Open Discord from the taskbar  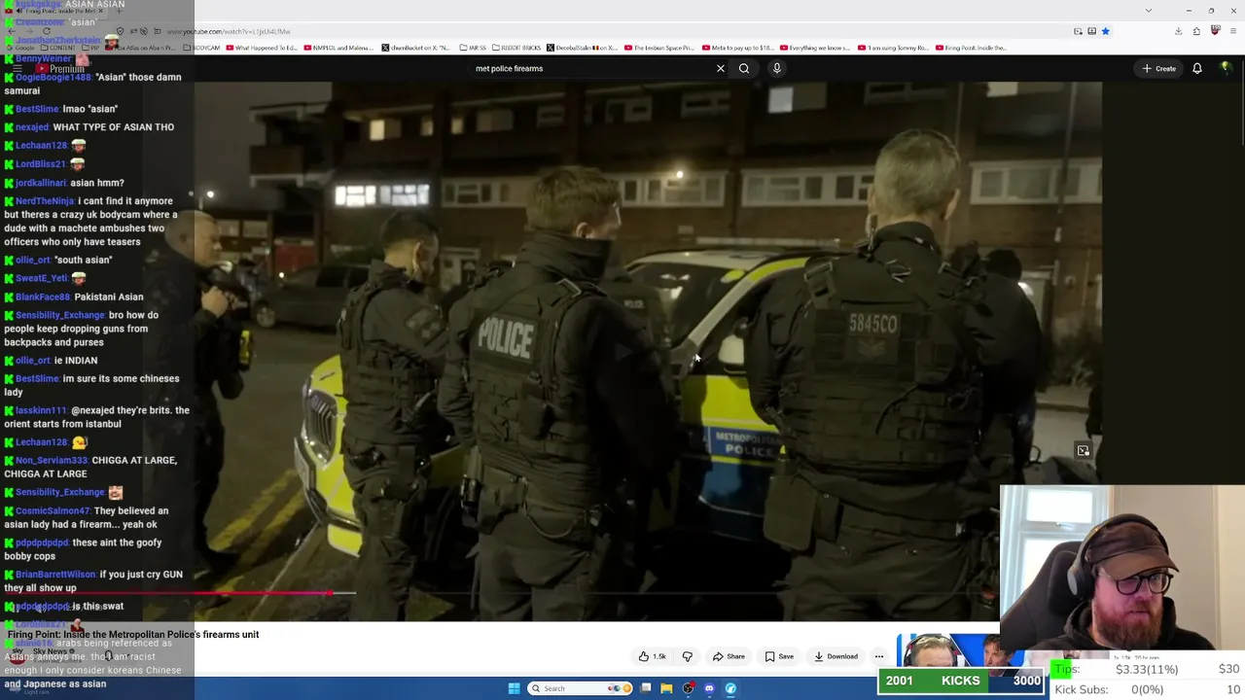point(709,688)
